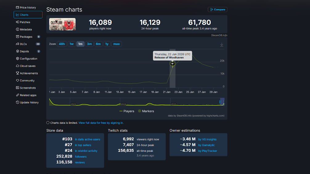Click the game capsule thumbnail image
Screen dimensions: 310x174
(62, 24)
